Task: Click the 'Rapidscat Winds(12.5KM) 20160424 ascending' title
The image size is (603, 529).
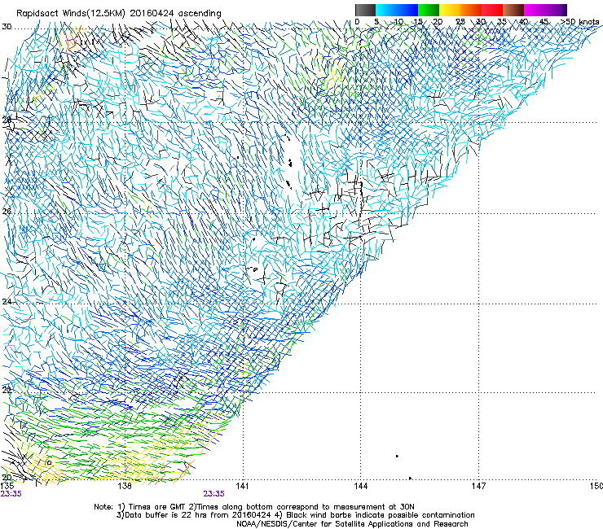Action: [x=119, y=14]
